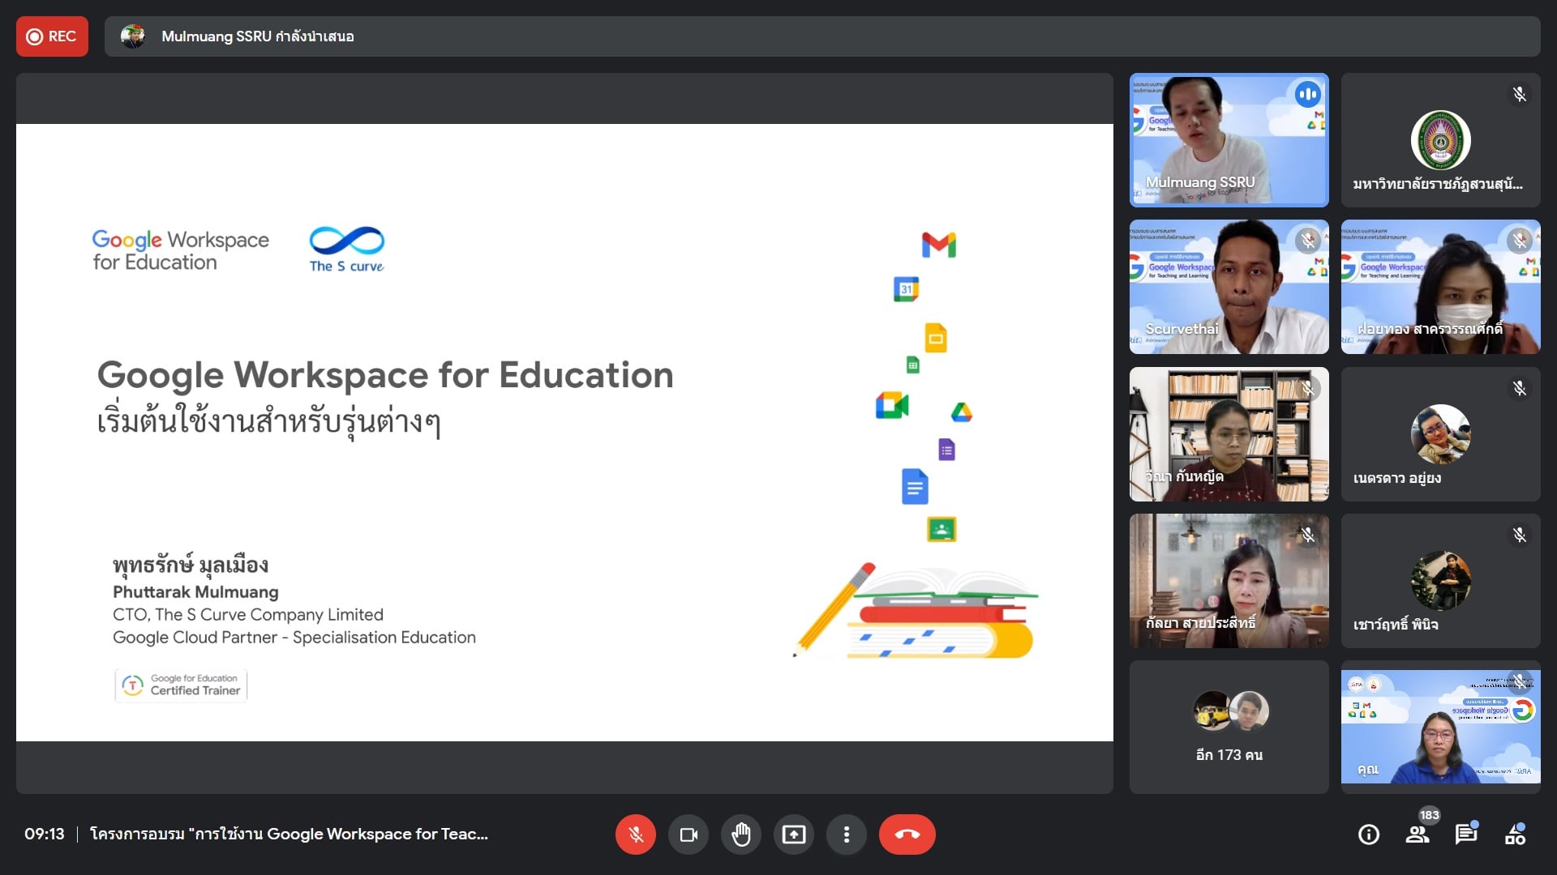Screen dimensions: 1557x875
Task: Open the chat messages panel
Action: (x=1466, y=834)
